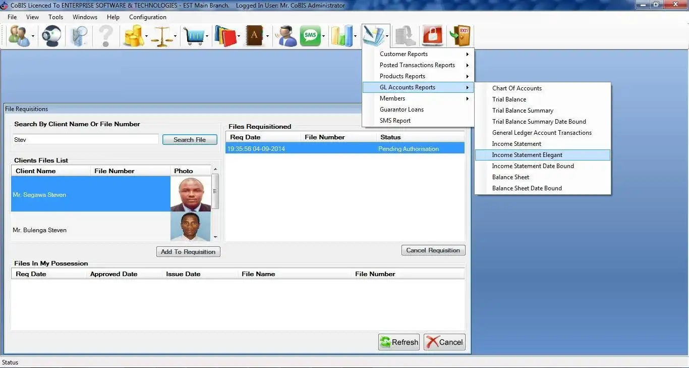The width and height of the screenshot is (689, 368).
Task: Open the Balance Sheet Date Bound report
Action: pos(543,188)
